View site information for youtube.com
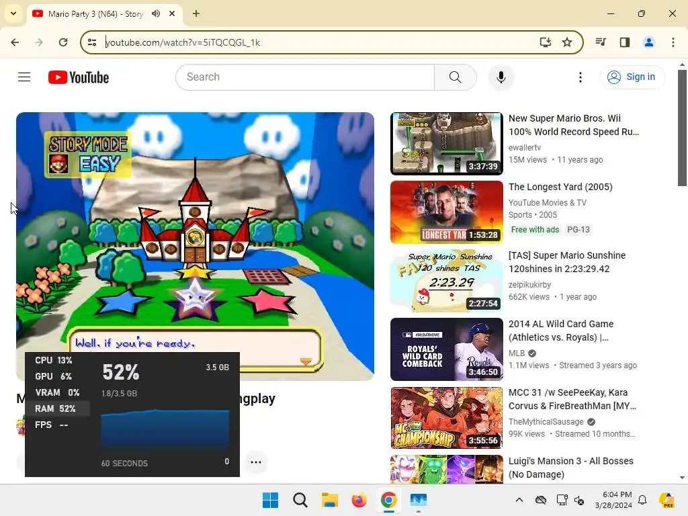 (92, 42)
